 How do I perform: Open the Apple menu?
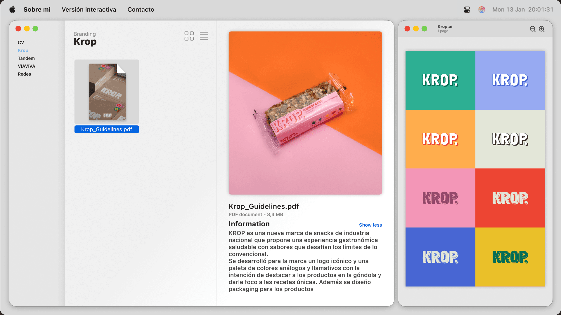pos(12,10)
